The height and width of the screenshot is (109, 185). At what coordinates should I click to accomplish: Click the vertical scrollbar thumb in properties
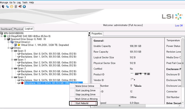coord(183,63)
